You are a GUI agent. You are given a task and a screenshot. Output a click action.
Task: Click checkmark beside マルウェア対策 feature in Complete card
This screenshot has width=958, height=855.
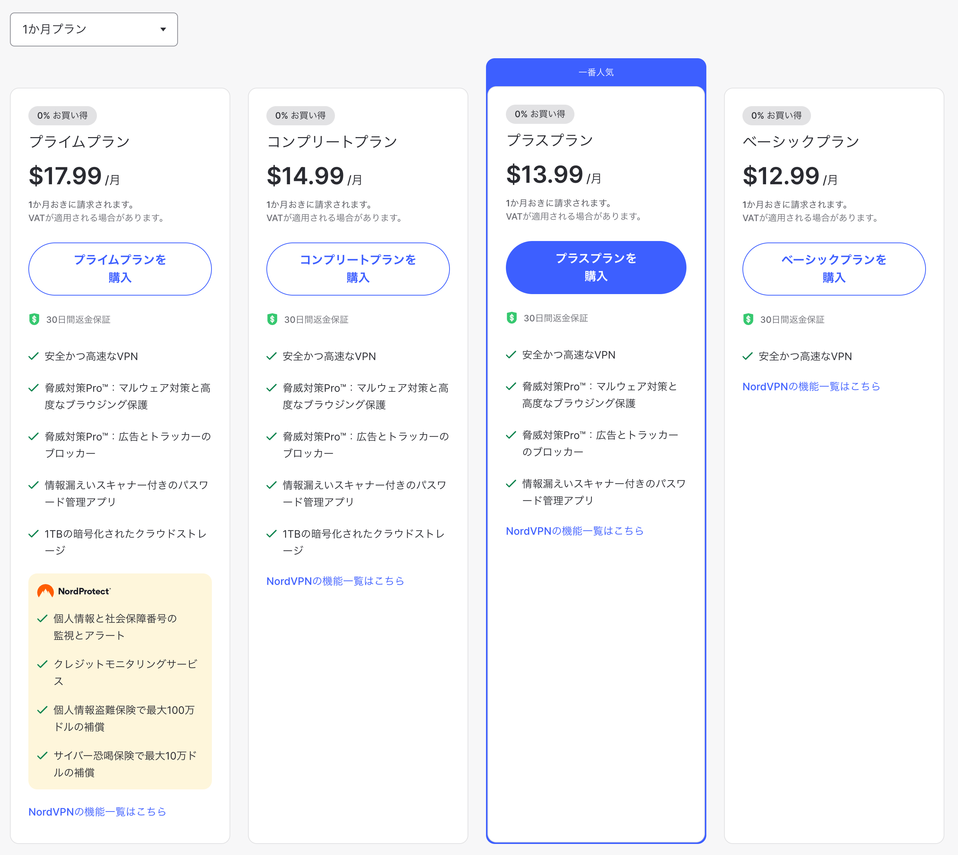(272, 388)
